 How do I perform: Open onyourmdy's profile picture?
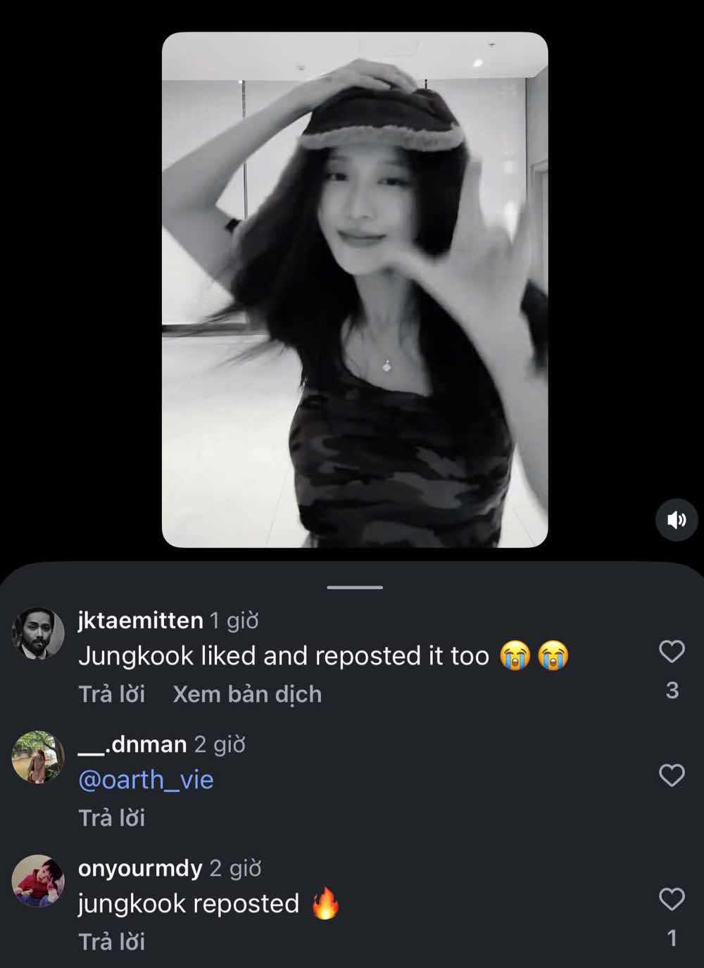click(39, 881)
